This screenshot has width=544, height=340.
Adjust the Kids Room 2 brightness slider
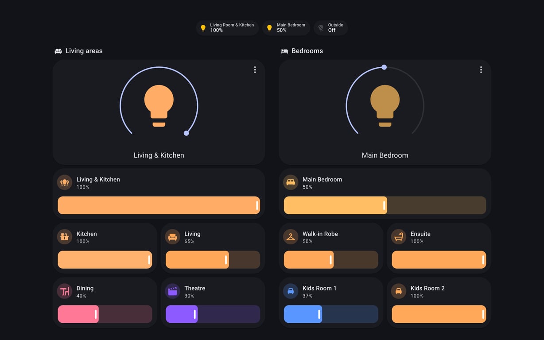point(439,314)
